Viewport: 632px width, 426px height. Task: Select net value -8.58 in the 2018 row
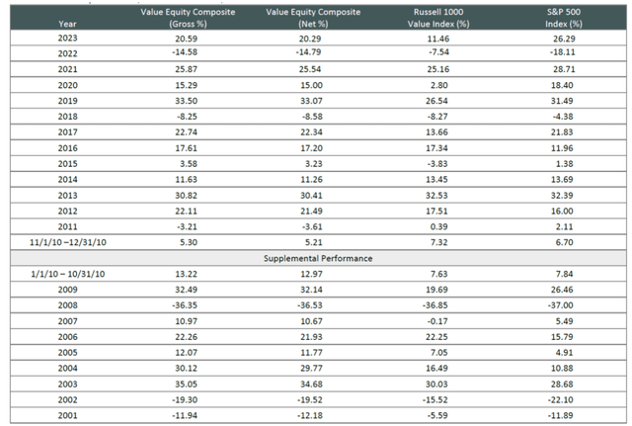[x=312, y=117]
